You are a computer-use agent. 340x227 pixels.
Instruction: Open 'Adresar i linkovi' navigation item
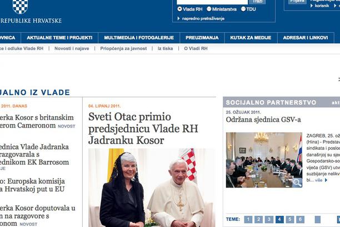tap(306, 38)
